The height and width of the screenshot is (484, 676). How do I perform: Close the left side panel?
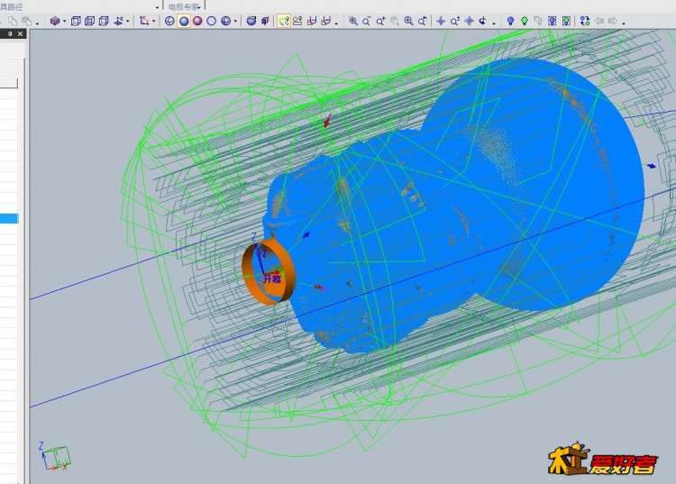coord(20,33)
